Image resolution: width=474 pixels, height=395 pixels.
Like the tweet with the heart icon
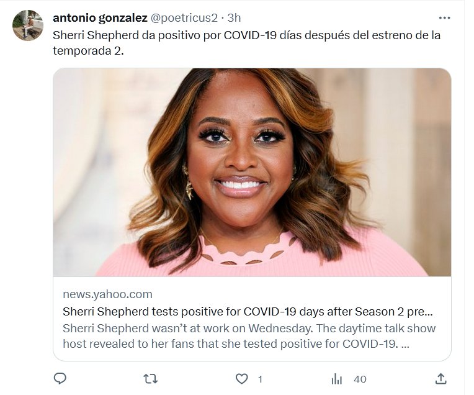click(241, 379)
